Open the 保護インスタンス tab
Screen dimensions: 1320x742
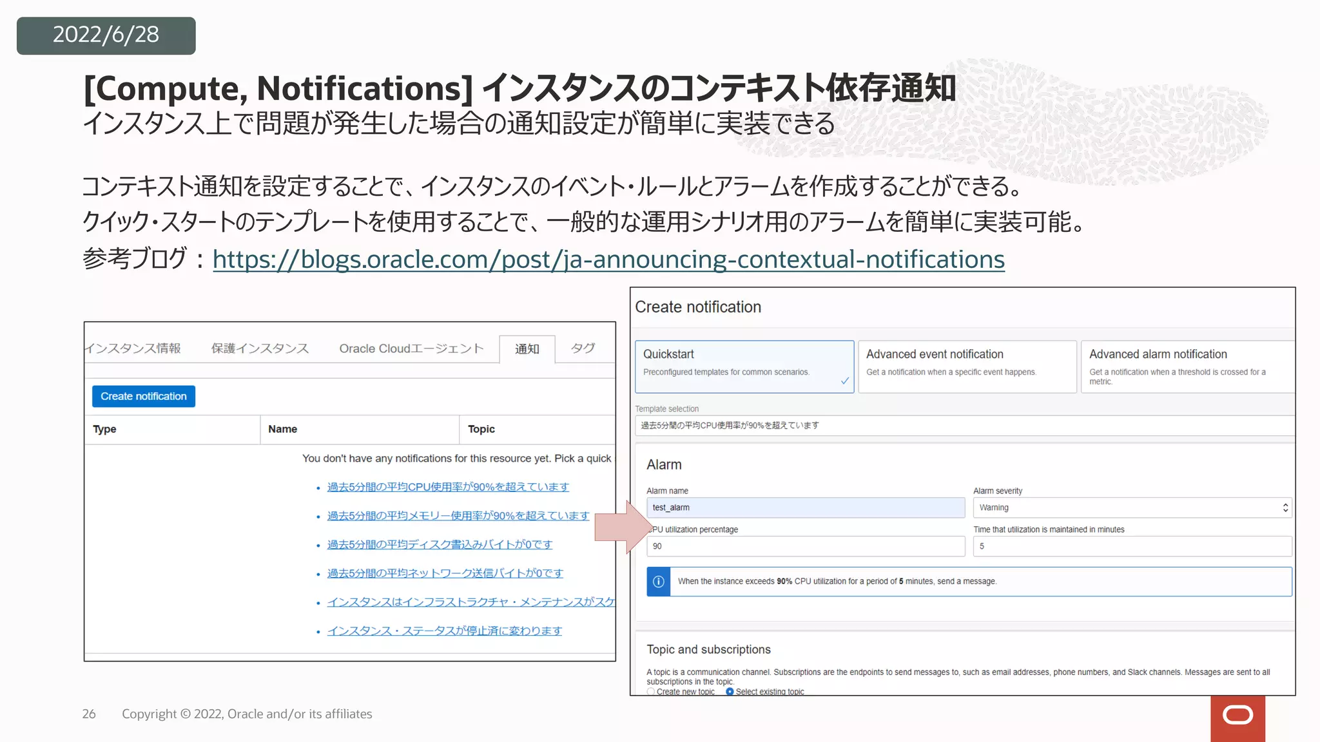click(260, 348)
